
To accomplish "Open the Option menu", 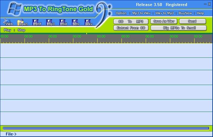I will coord(121,13).
